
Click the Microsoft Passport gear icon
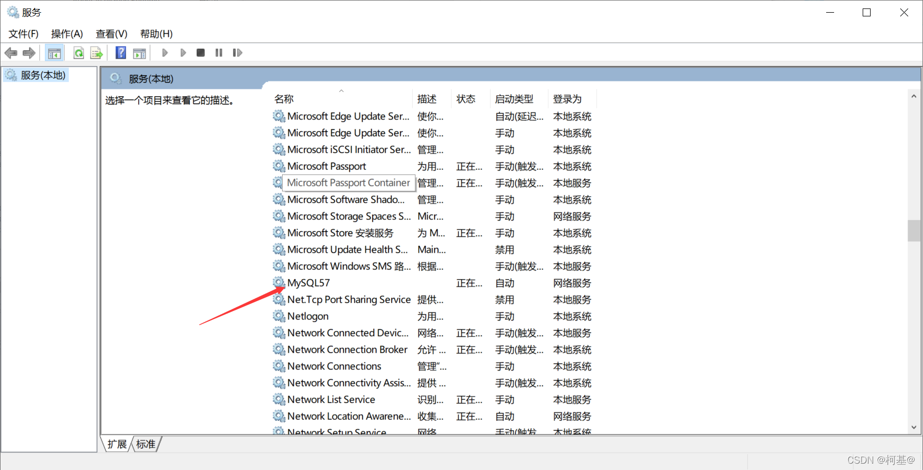pos(279,166)
